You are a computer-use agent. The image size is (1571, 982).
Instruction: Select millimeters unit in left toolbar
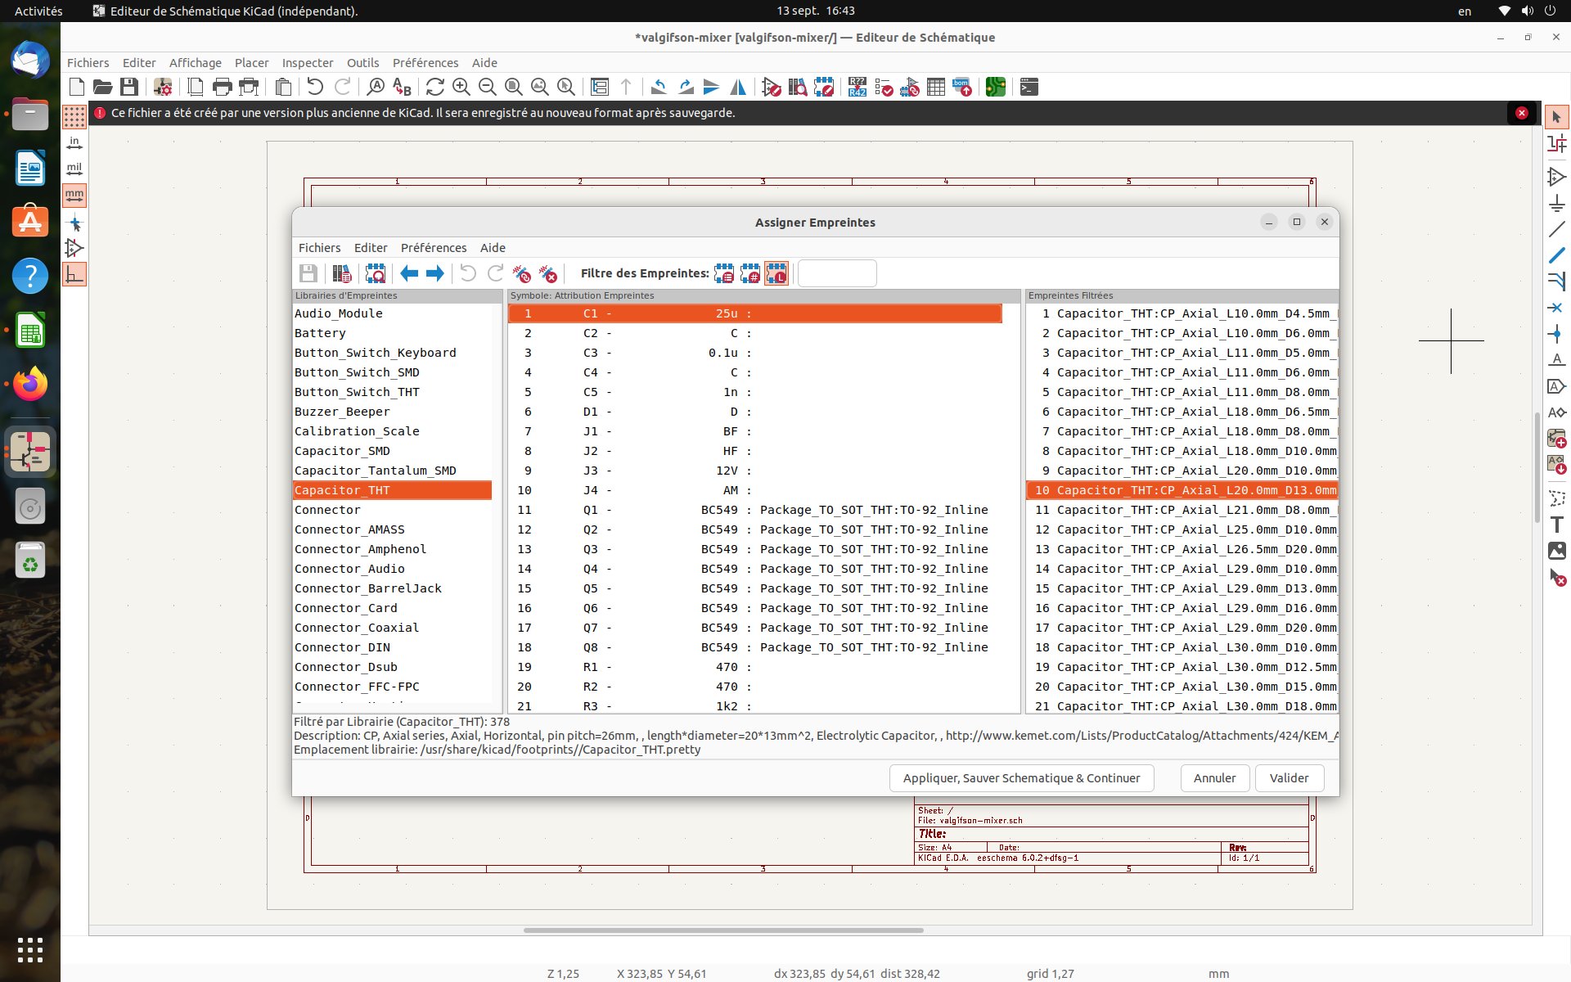tap(74, 196)
